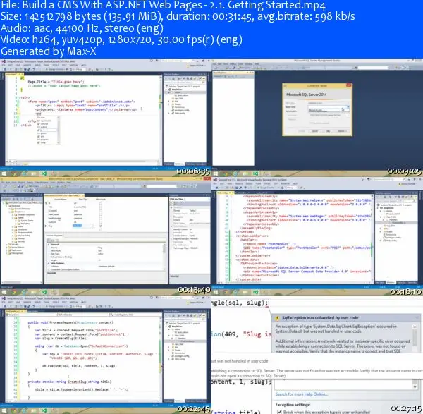Select the Column Properties tab in the table designer

pyautogui.click(x=54, y=236)
